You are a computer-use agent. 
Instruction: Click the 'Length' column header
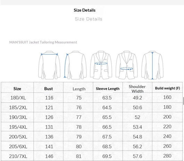point(79,89)
